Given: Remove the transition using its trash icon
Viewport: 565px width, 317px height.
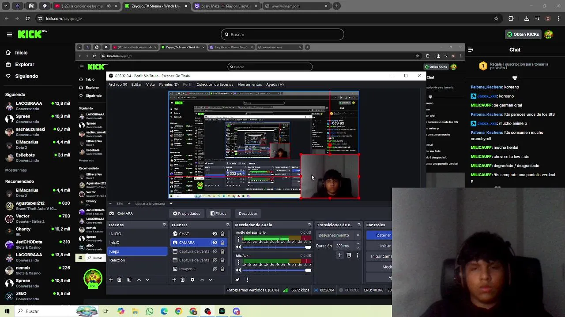Looking at the screenshot, I should pos(349,255).
